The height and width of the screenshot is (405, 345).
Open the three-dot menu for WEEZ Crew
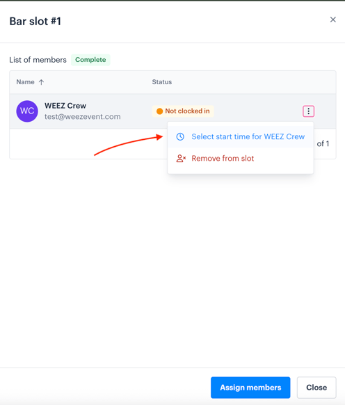pos(308,111)
